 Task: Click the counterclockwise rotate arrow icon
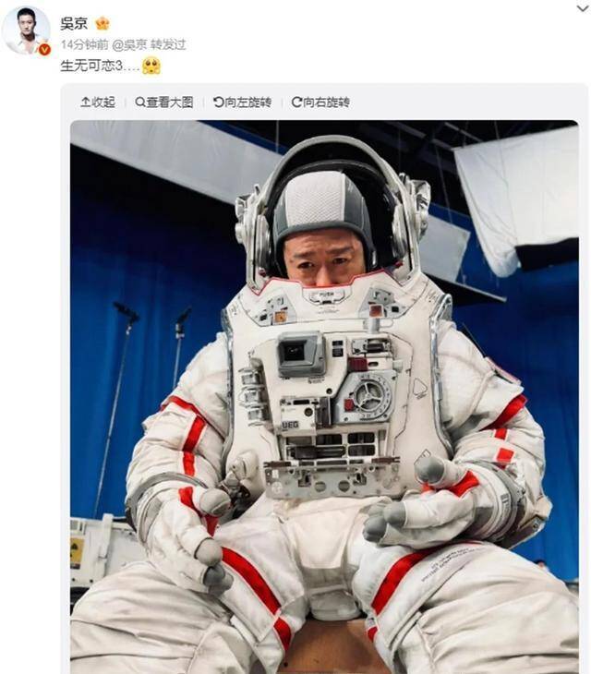(218, 102)
